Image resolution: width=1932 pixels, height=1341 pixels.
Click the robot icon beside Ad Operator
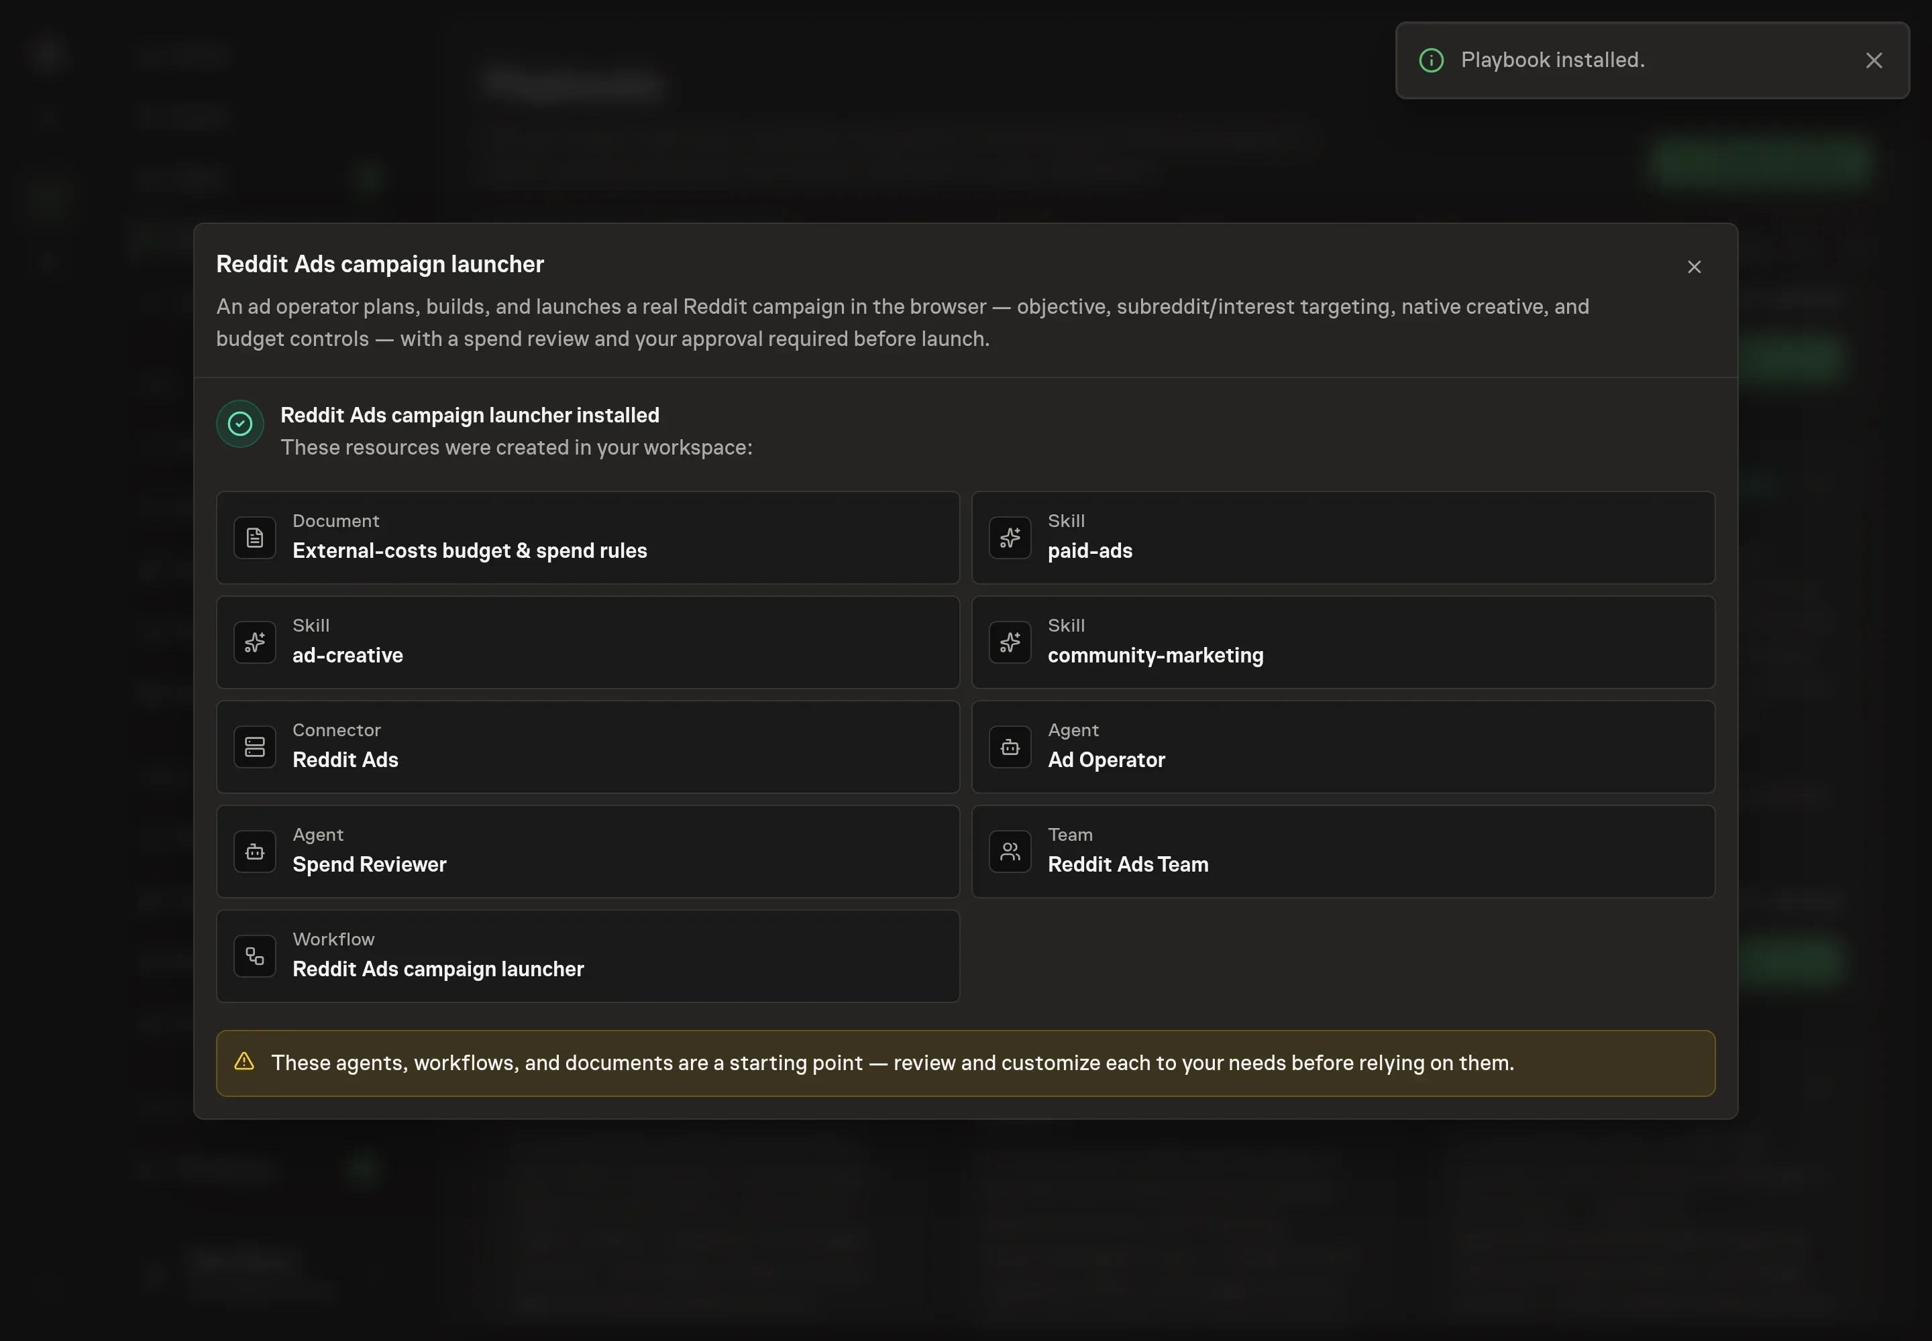[1010, 747]
